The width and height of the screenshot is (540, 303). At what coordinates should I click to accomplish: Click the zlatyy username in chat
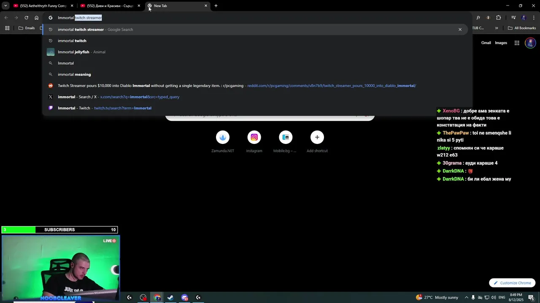pos(443,148)
